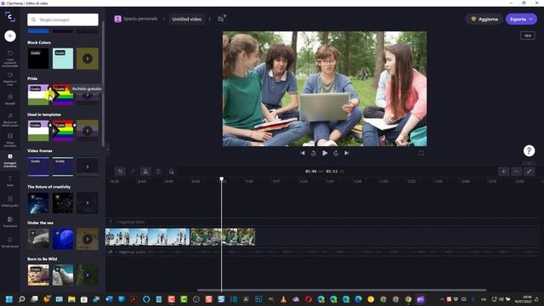Select rainbow flag under Used in templates

[63, 131]
